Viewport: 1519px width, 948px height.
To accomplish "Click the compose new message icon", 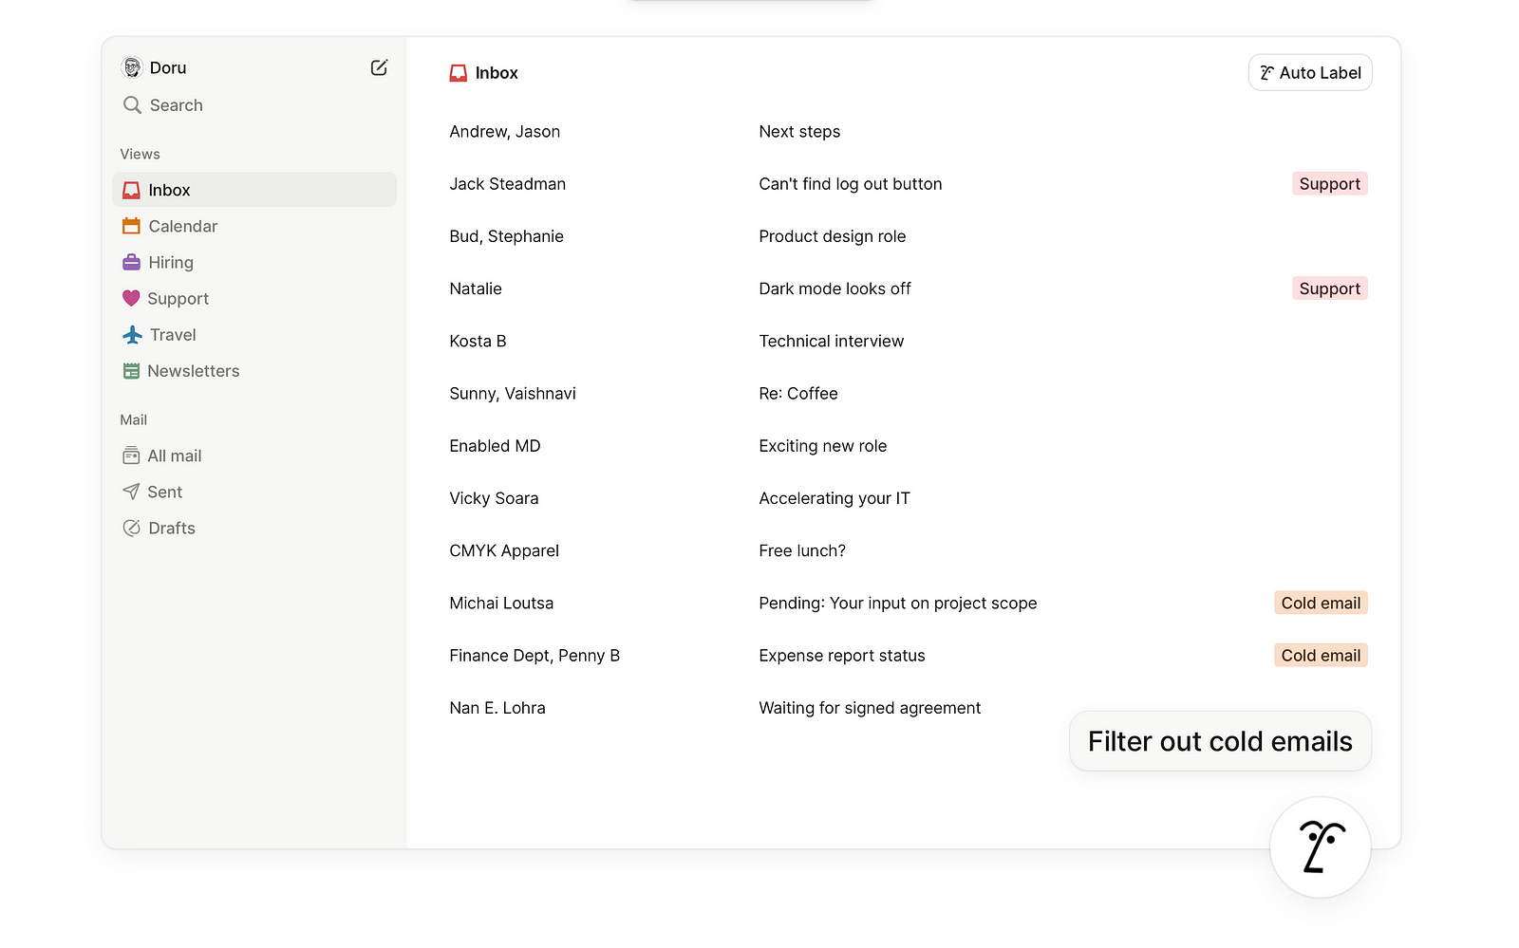I will pos(379,67).
